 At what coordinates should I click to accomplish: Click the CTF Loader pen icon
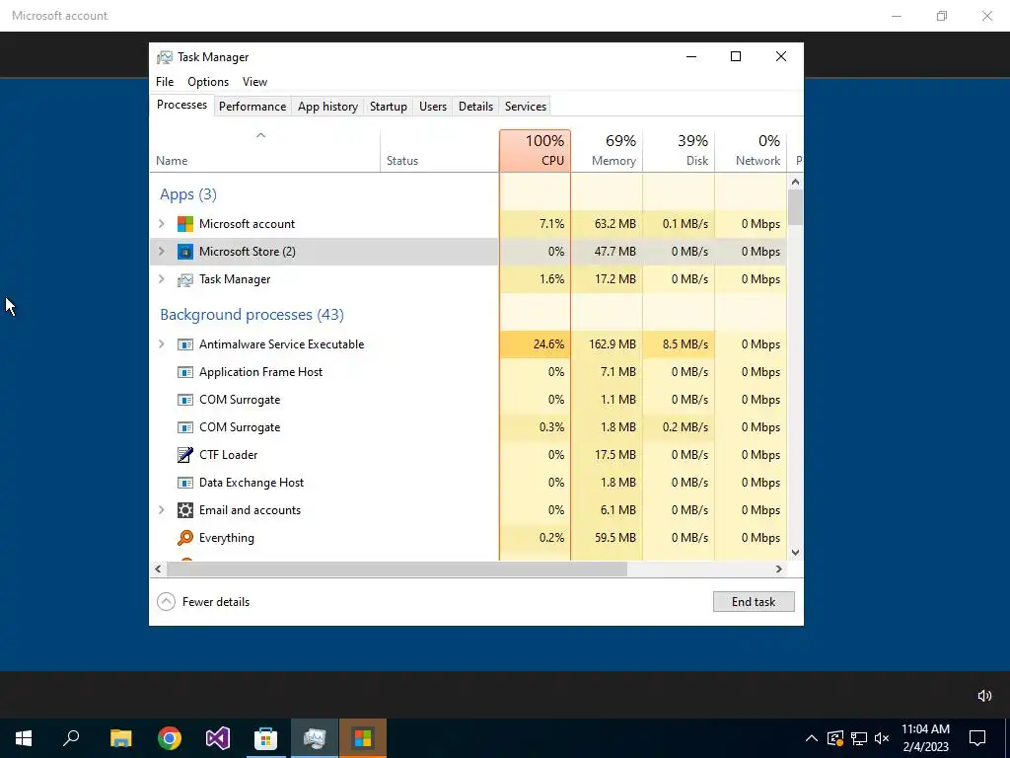point(184,455)
